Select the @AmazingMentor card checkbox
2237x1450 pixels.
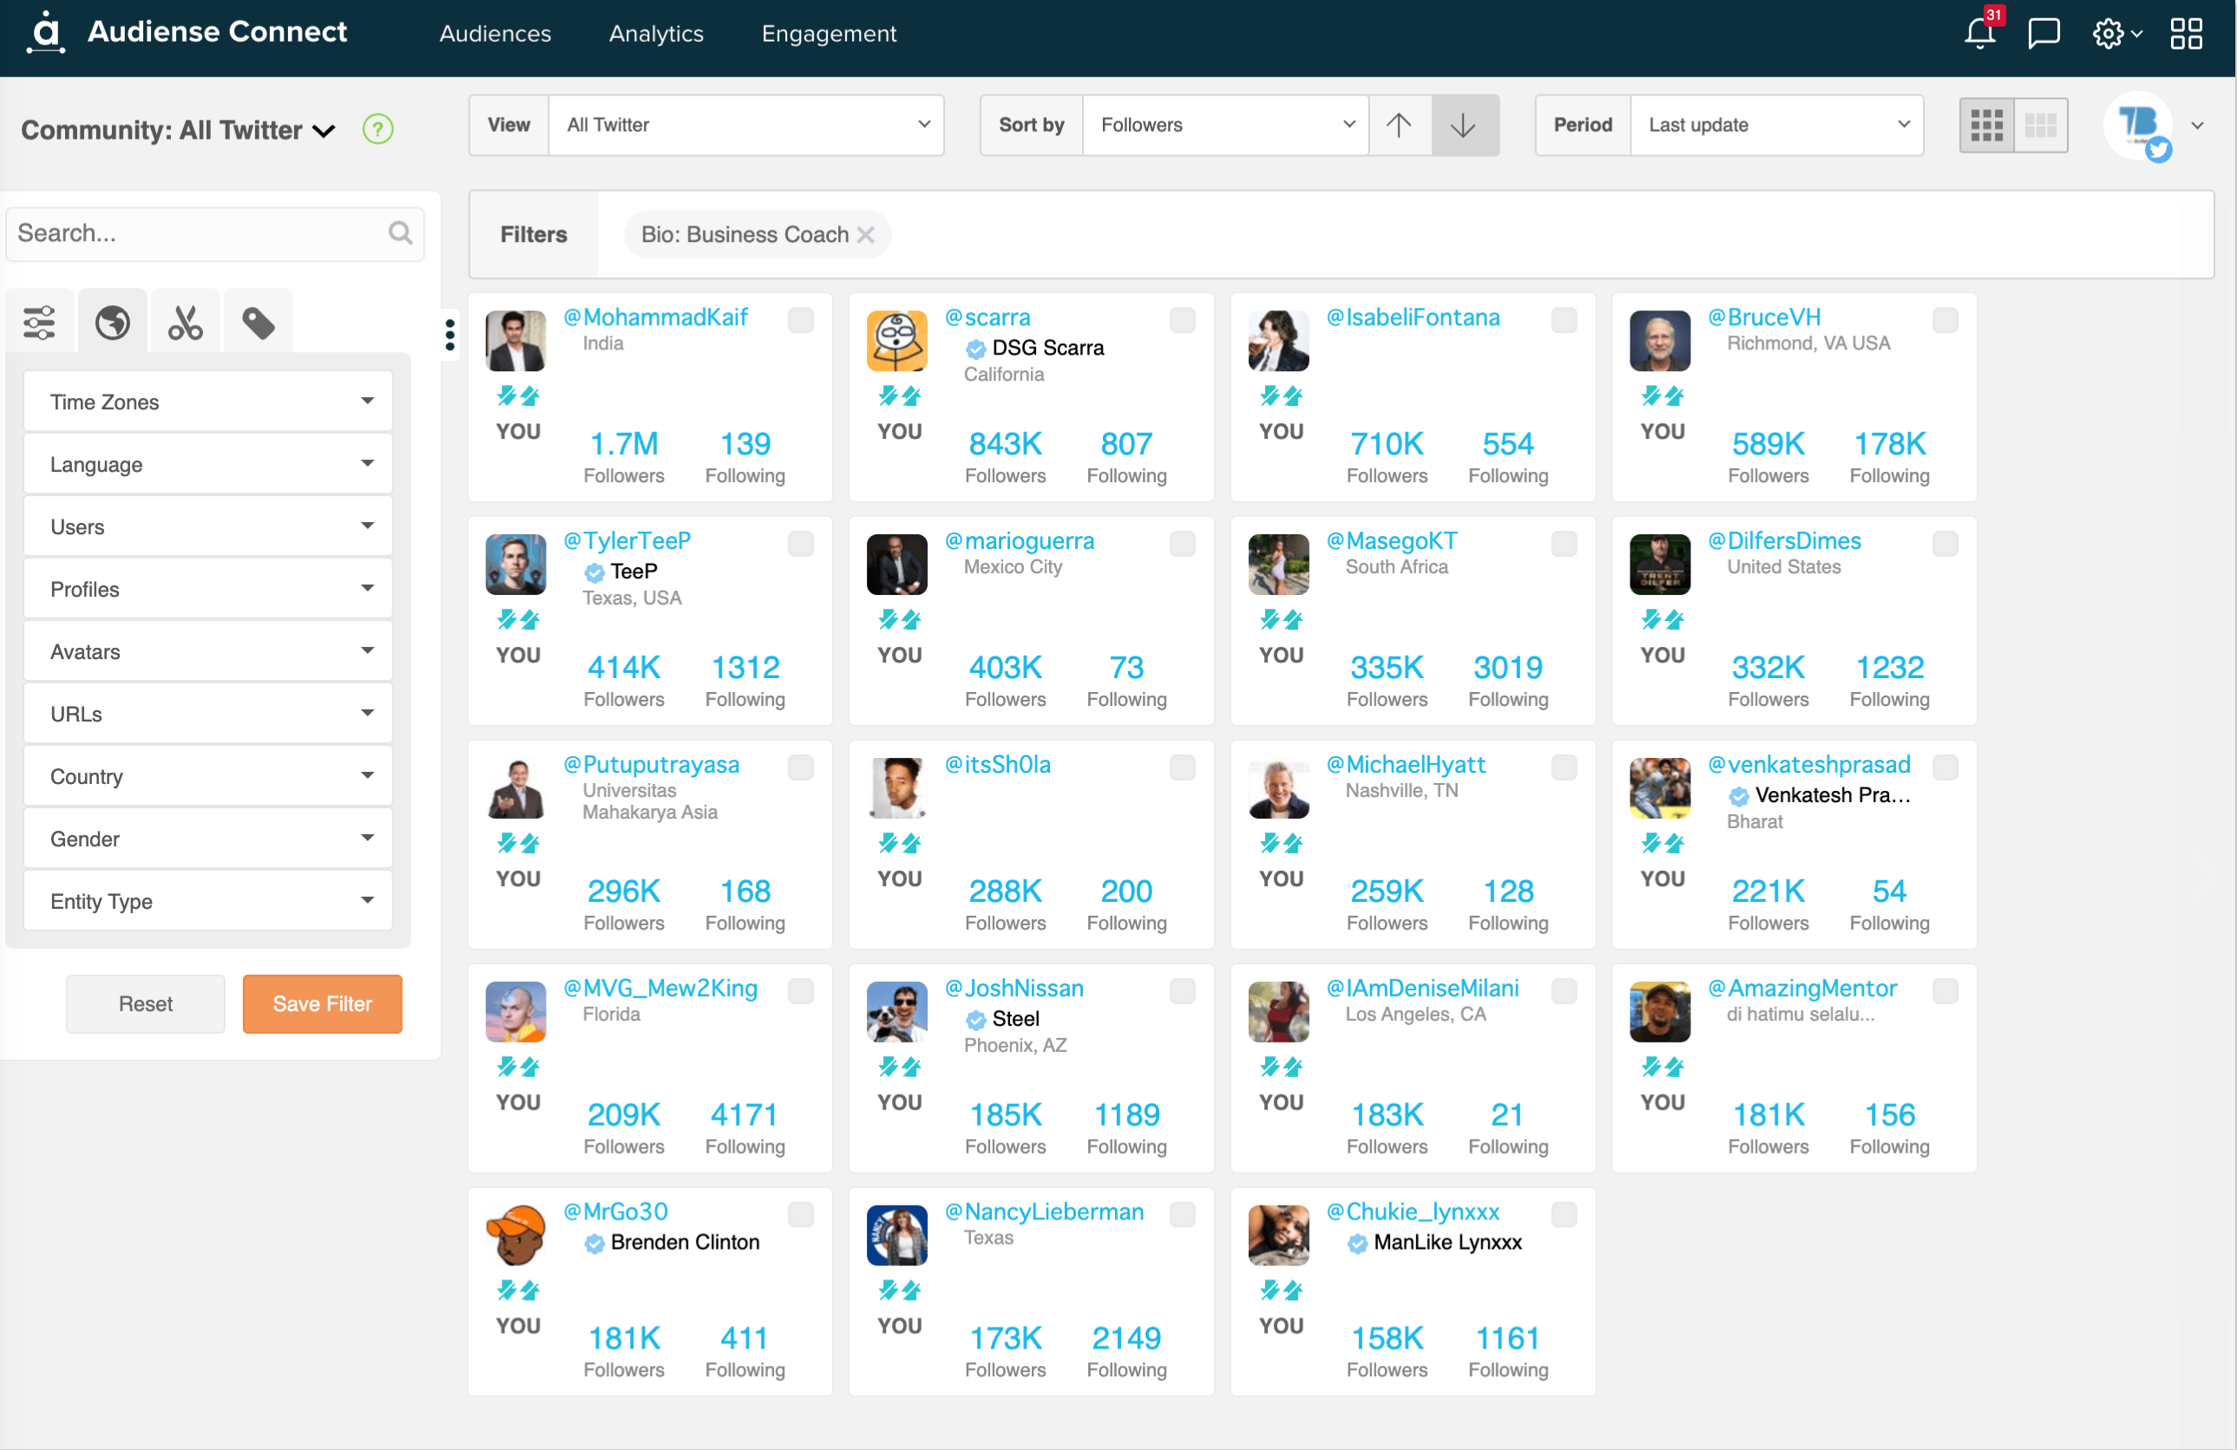click(1945, 990)
